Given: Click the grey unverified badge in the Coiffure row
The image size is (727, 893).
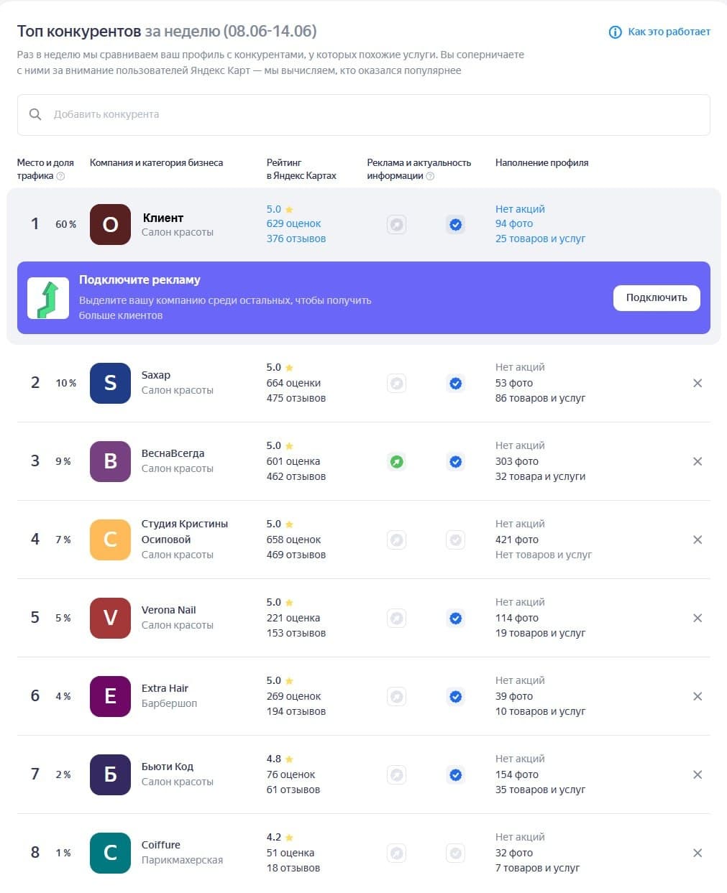Looking at the screenshot, I should tap(455, 853).
